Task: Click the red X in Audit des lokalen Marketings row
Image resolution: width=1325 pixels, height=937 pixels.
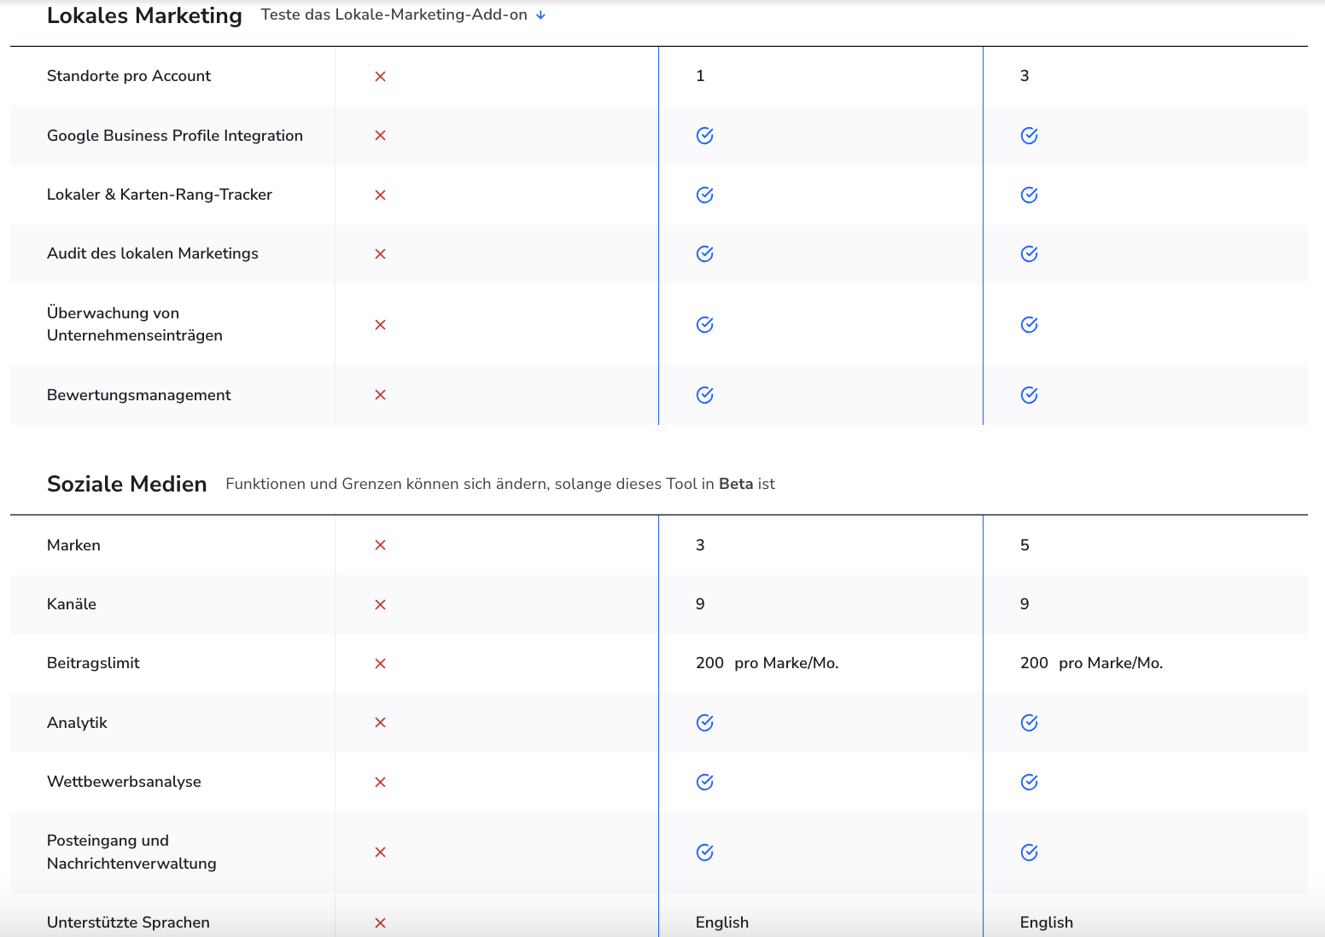Action: pyautogui.click(x=381, y=254)
